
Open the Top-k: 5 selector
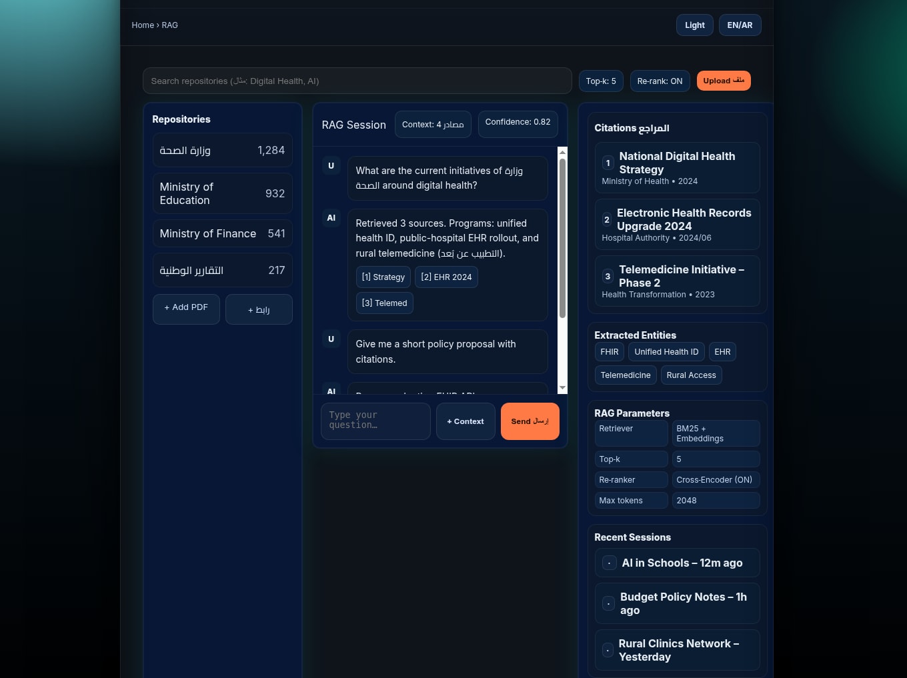click(601, 81)
